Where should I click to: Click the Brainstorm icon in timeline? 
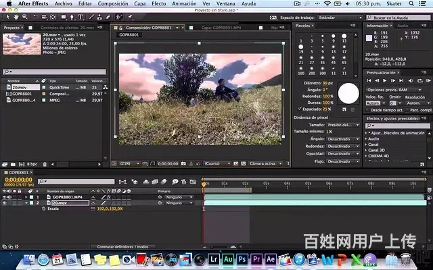point(175,182)
